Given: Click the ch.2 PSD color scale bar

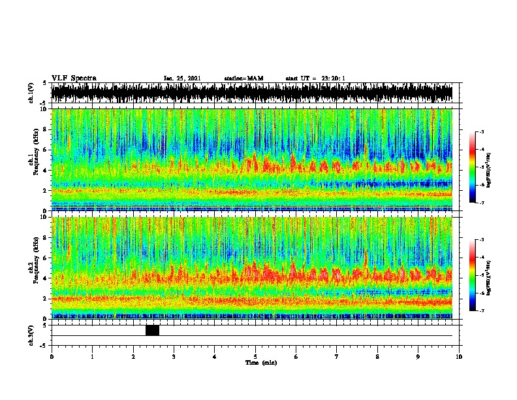Looking at the screenshot, I should [472, 275].
